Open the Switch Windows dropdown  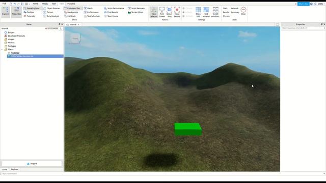215,12
